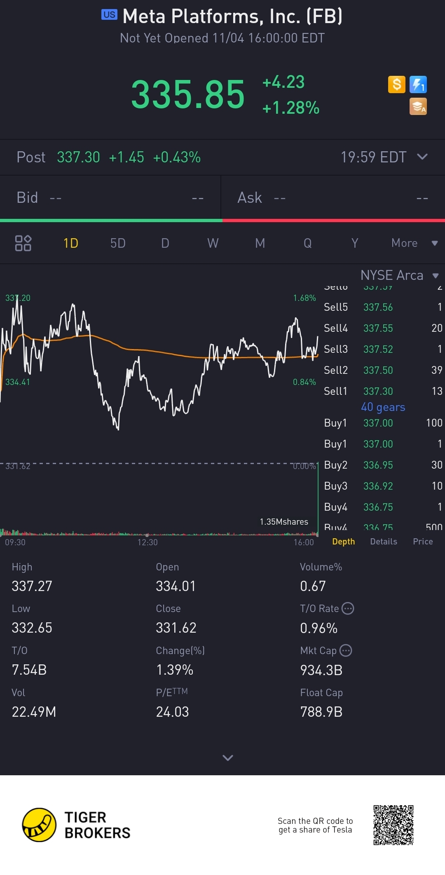Tap the High value 337.27
Screen dimensions: 445x875
tap(32, 586)
